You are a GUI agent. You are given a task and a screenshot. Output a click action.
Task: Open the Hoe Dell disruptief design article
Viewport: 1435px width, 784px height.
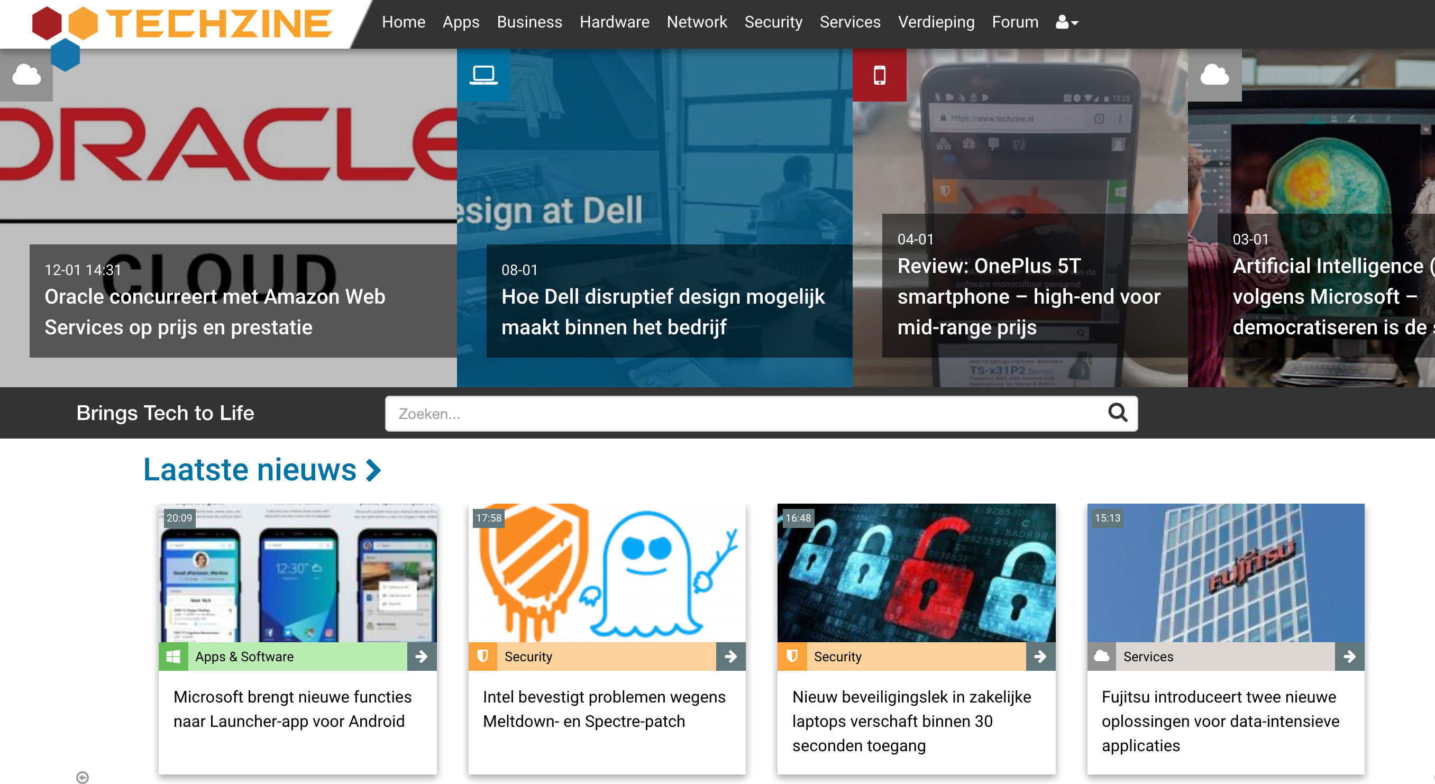coord(663,312)
